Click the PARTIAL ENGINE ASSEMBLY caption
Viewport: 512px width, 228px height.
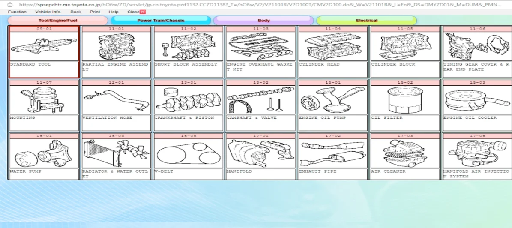[x=115, y=67]
